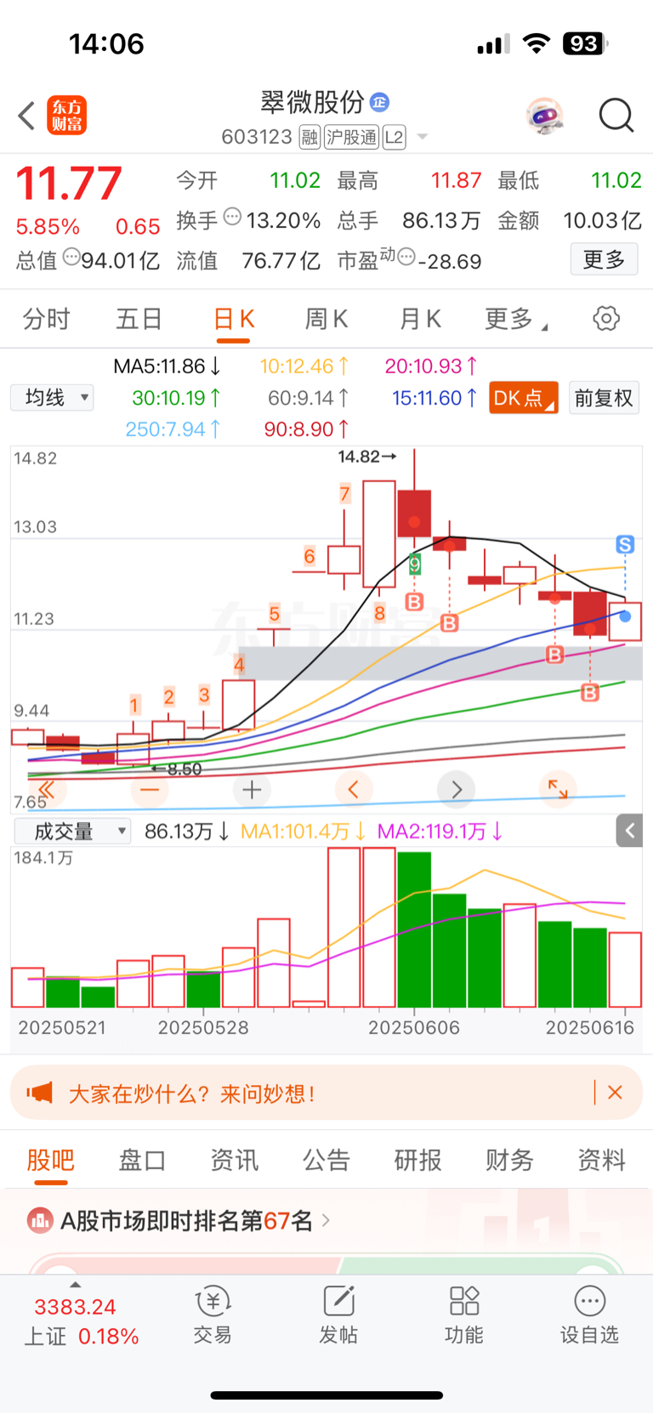The width and height of the screenshot is (653, 1414).
Task: Tap the 正 badge beside stock name
Action: pos(379,103)
